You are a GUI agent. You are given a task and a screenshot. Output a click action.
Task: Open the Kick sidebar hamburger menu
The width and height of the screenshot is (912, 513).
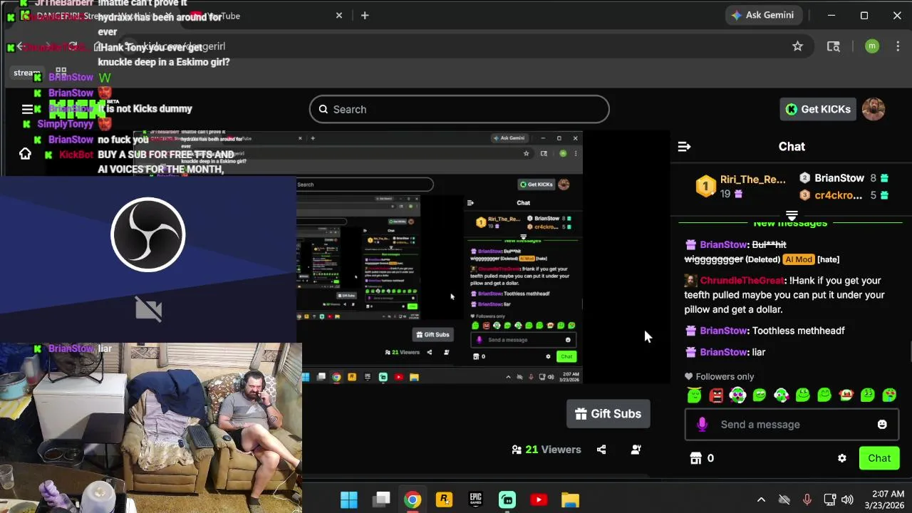[27, 109]
